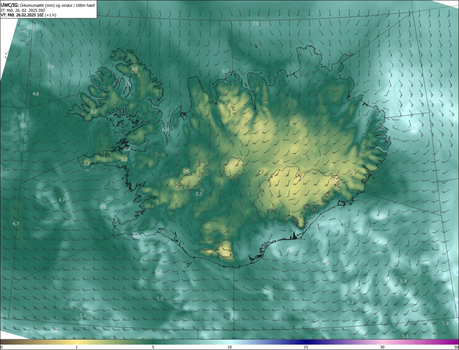Viewport: 459px width, 350px height.
Task: Click the 6.8 value label
Action: pyautogui.click(x=165, y=130)
